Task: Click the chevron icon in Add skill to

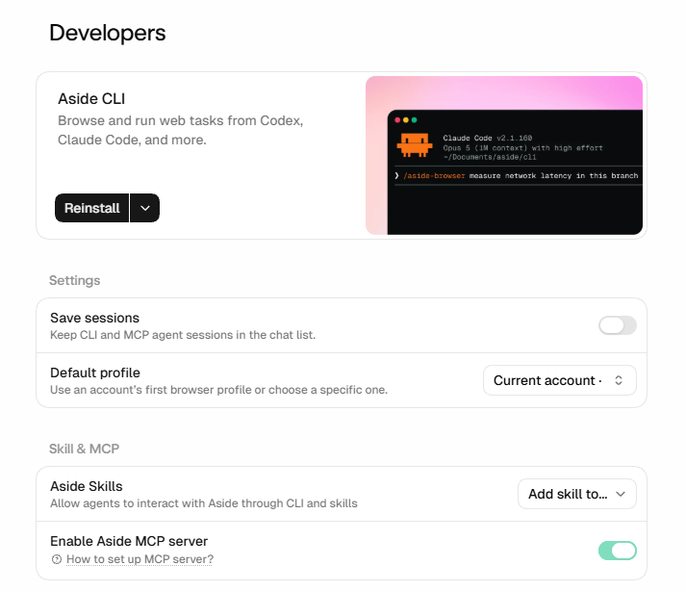Action: tap(620, 494)
